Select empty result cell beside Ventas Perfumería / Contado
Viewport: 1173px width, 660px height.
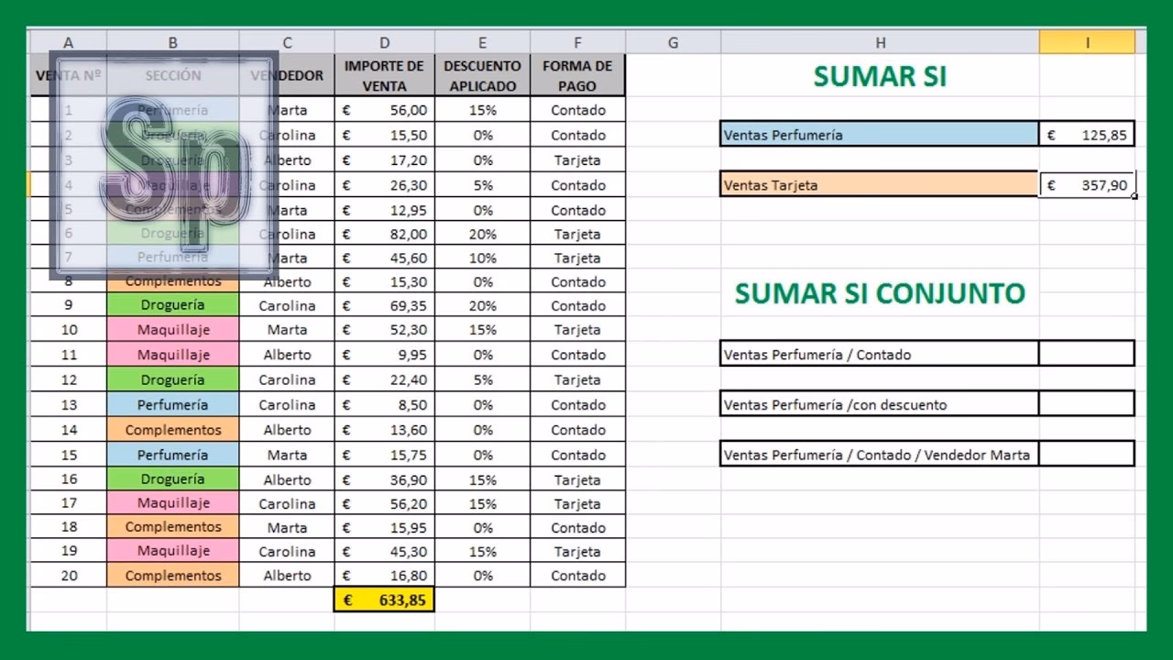click(1087, 354)
